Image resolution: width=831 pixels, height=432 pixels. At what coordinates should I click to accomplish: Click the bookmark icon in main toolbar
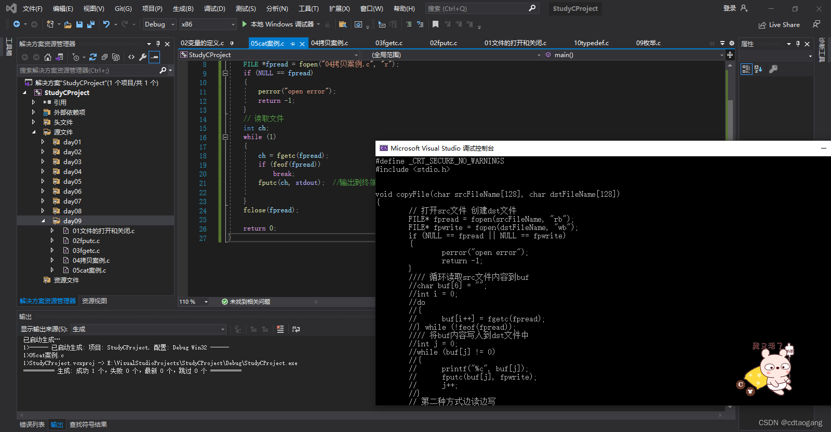[x=435, y=24]
